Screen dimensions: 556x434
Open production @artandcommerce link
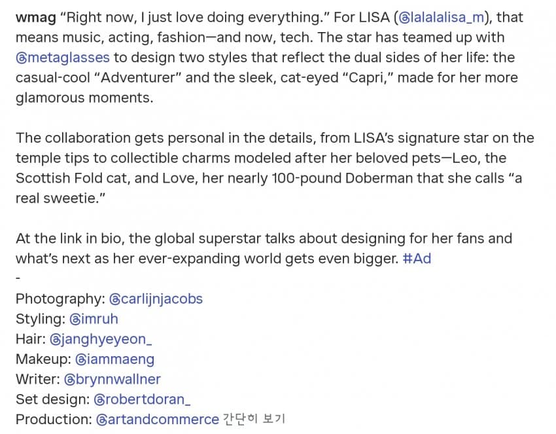click(158, 420)
